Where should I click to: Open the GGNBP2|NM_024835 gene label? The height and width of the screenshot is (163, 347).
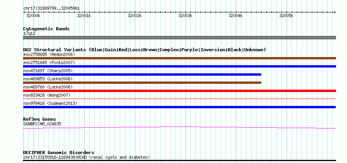tap(42, 124)
